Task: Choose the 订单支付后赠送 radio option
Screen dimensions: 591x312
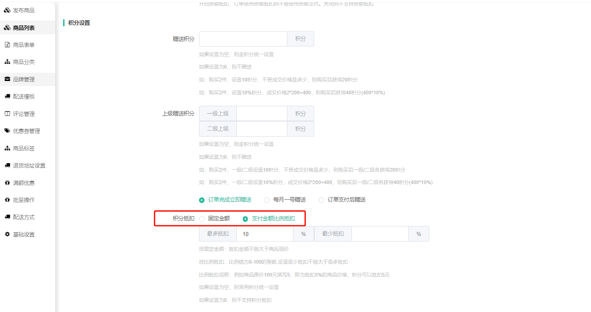Action: click(x=322, y=200)
